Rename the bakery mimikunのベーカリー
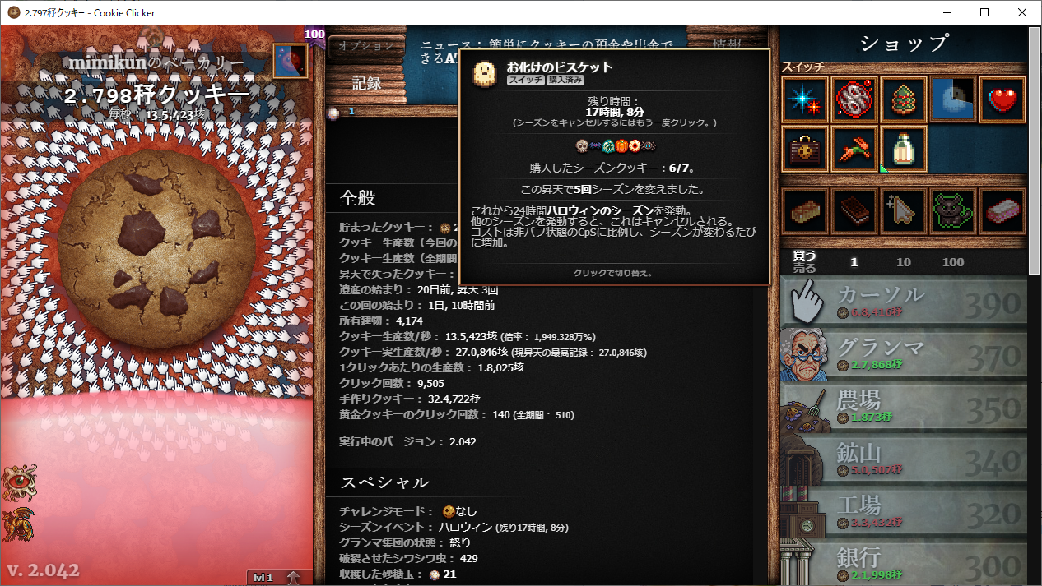Screen dimensions: 1042x586 (x=156, y=62)
